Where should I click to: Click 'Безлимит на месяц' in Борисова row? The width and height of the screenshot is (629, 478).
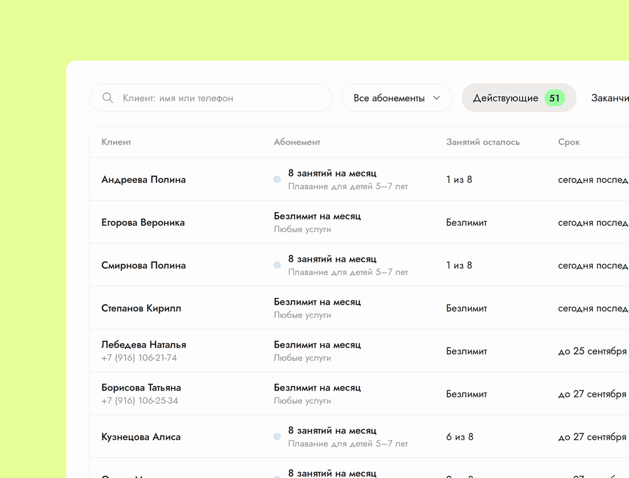[317, 388]
